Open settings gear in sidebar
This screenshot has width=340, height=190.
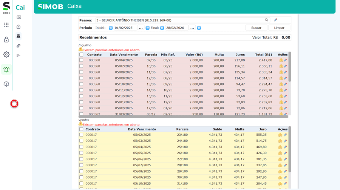click(x=6, y=54)
